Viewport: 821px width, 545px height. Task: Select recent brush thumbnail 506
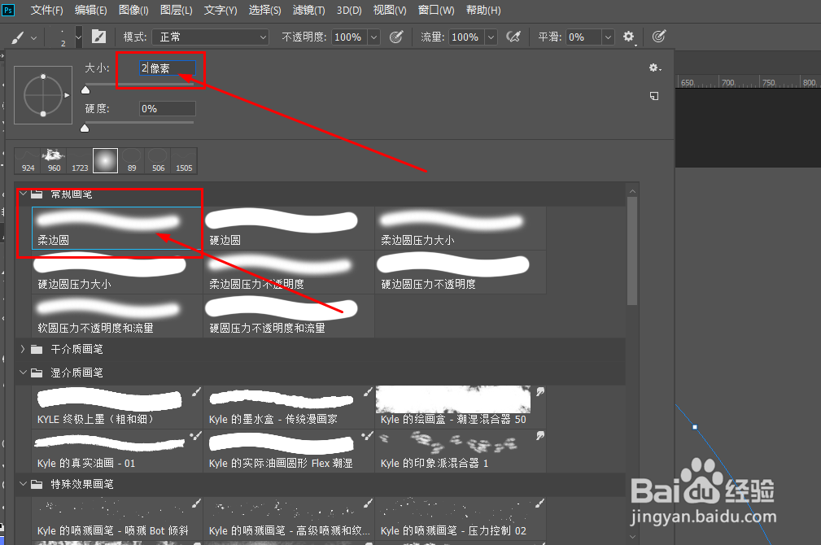158,161
